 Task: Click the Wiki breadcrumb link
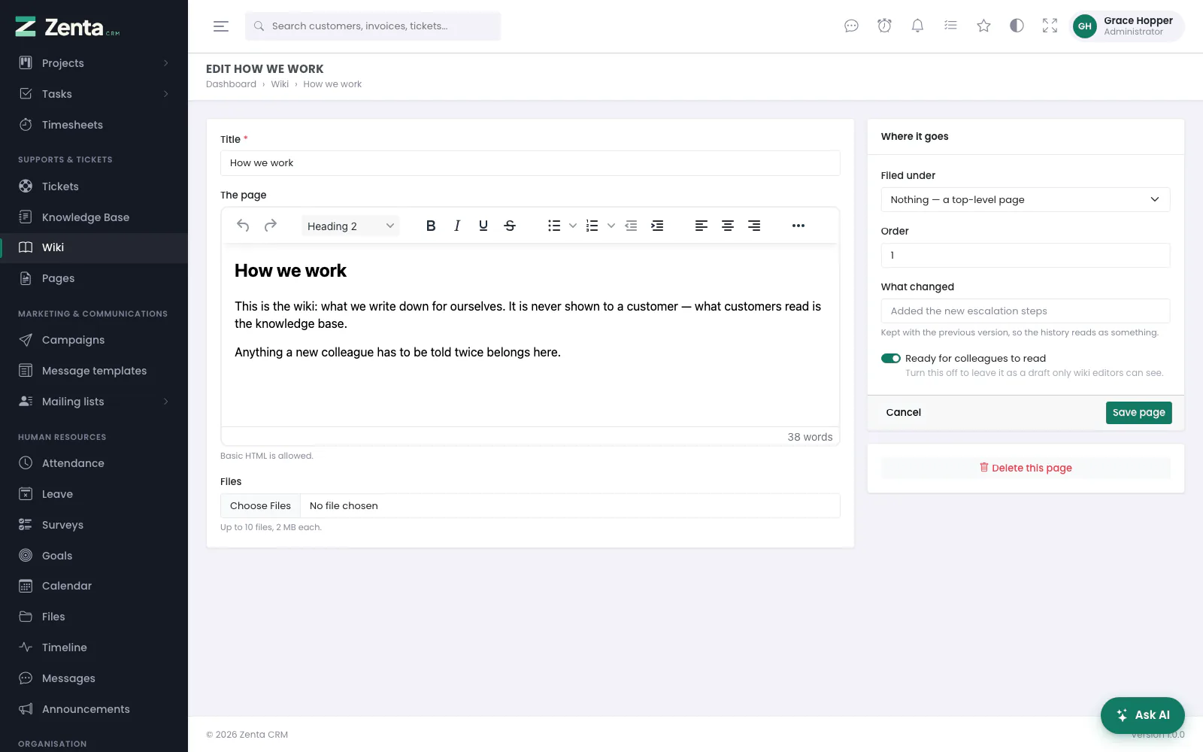[x=280, y=84]
